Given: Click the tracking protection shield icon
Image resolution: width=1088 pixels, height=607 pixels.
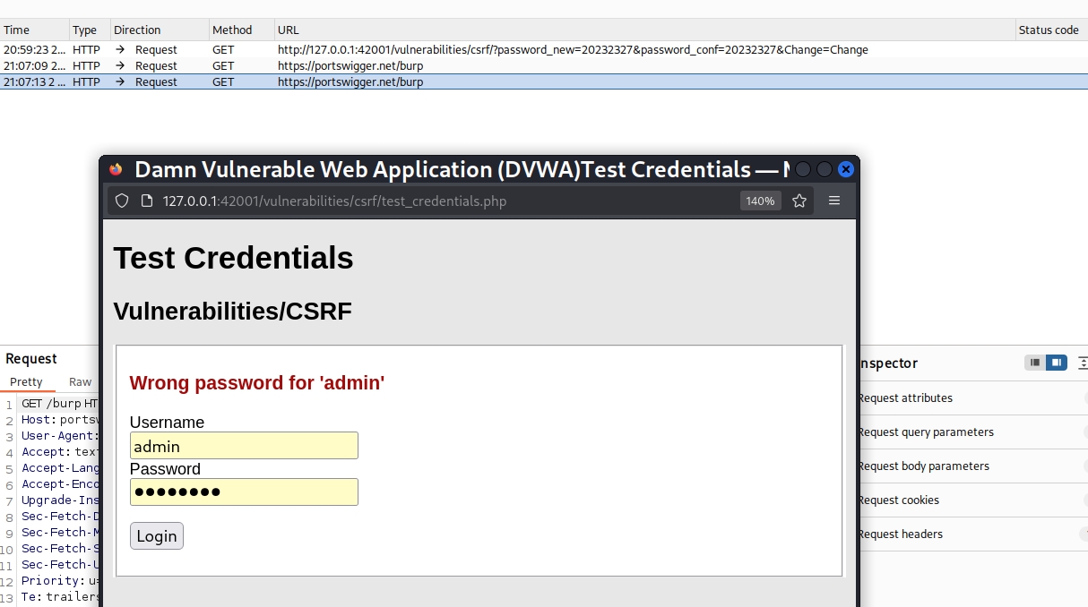Looking at the screenshot, I should [122, 201].
